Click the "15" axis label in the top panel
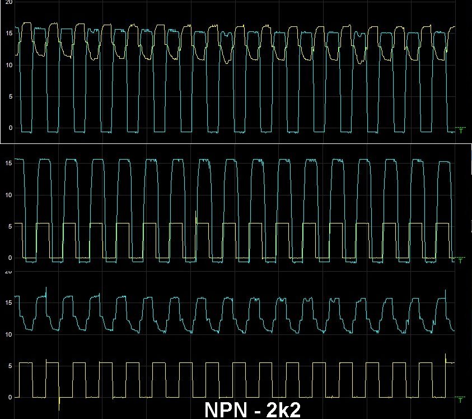Viewport: 472px width, 419px height. click(9, 34)
